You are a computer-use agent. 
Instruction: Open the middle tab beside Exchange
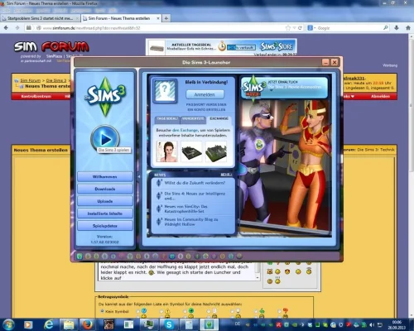pos(193,119)
